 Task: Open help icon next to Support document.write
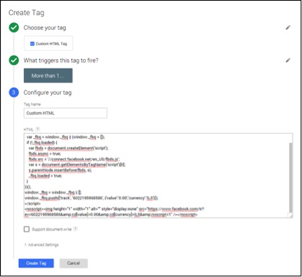pyautogui.click(x=75, y=229)
